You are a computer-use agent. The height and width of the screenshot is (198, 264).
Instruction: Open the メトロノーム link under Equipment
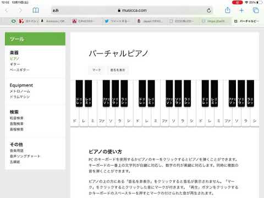(x=20, y=91)
